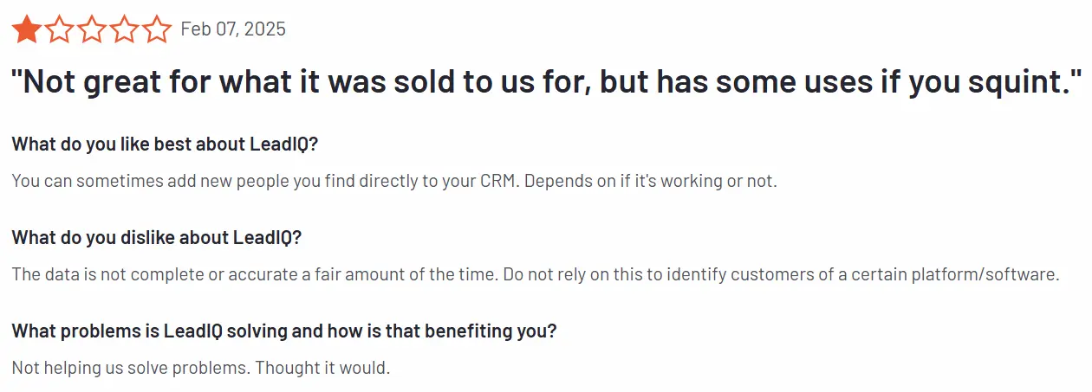
Task: Click the sentence "Thought it would."
Action: pos(323,368)
